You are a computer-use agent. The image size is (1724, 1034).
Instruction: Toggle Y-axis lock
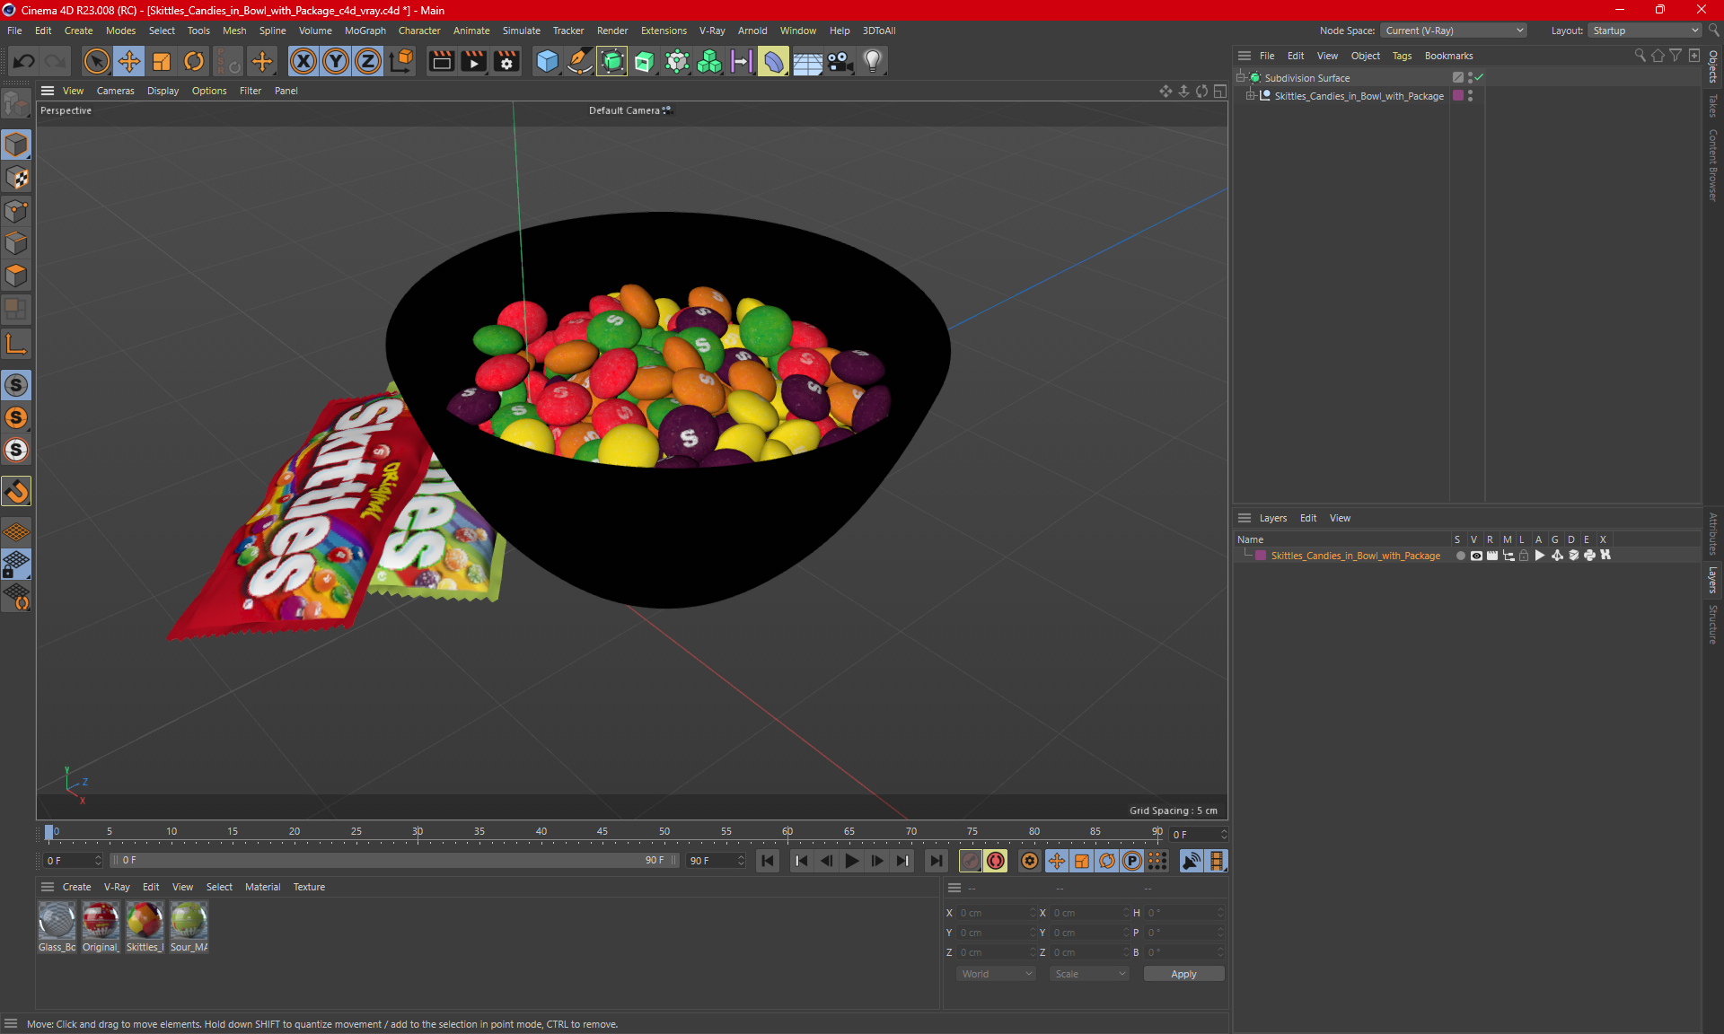[336, 61]
